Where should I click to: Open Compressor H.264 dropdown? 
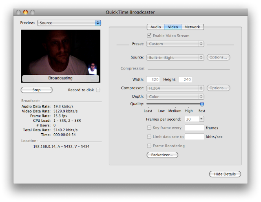point(175,88)
